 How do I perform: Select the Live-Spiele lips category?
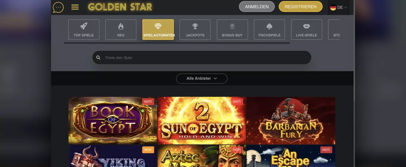click(306, 30)
